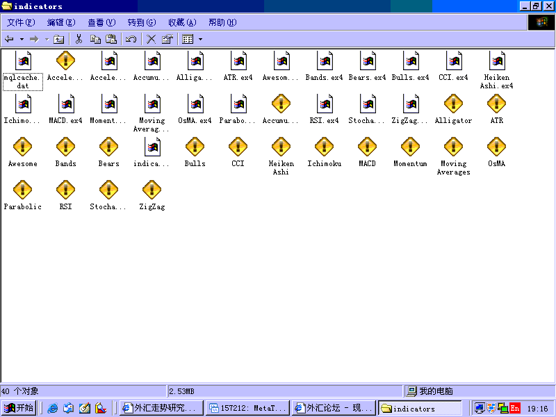Open the 收藏(A) menu
The height and width of the screenshot is (417, 556).
[x=182, y=22]
